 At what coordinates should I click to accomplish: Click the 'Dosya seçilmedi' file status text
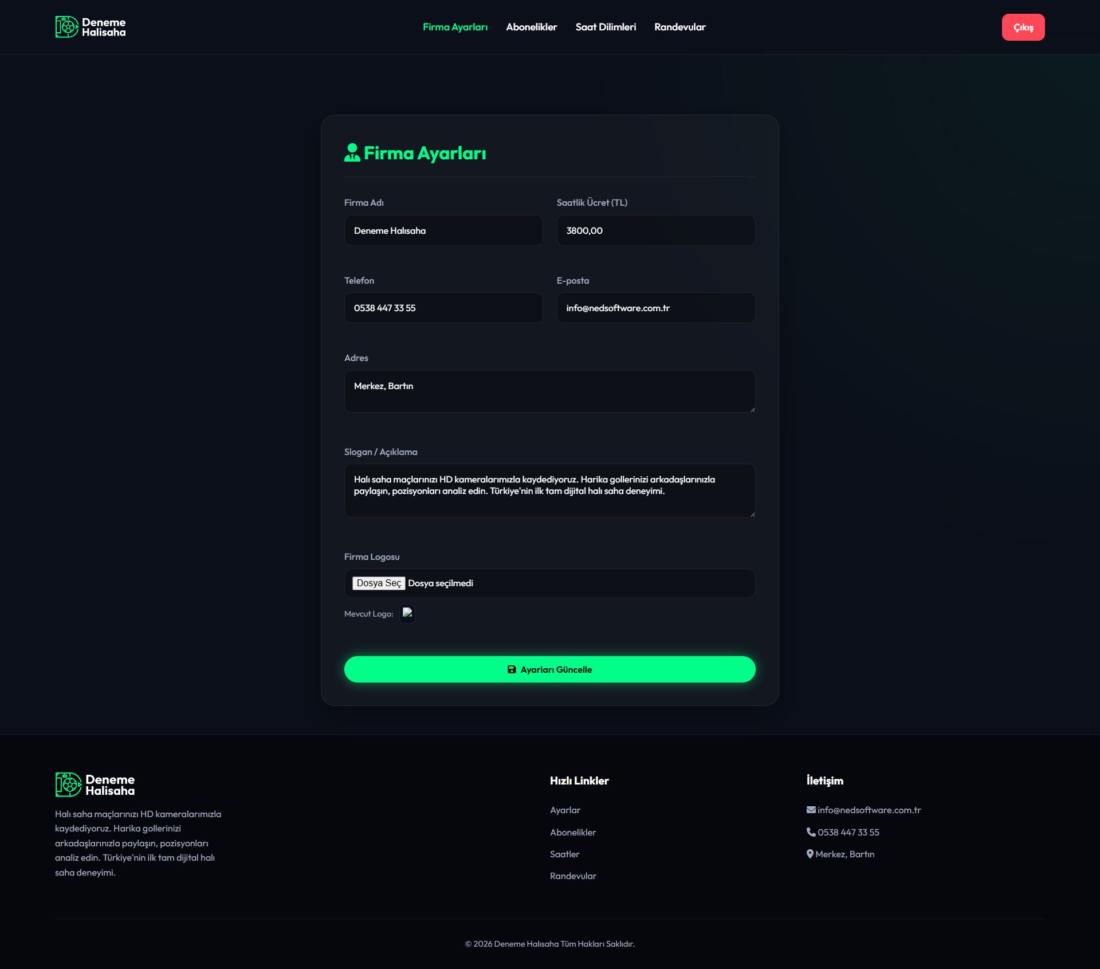click(440, 583)
